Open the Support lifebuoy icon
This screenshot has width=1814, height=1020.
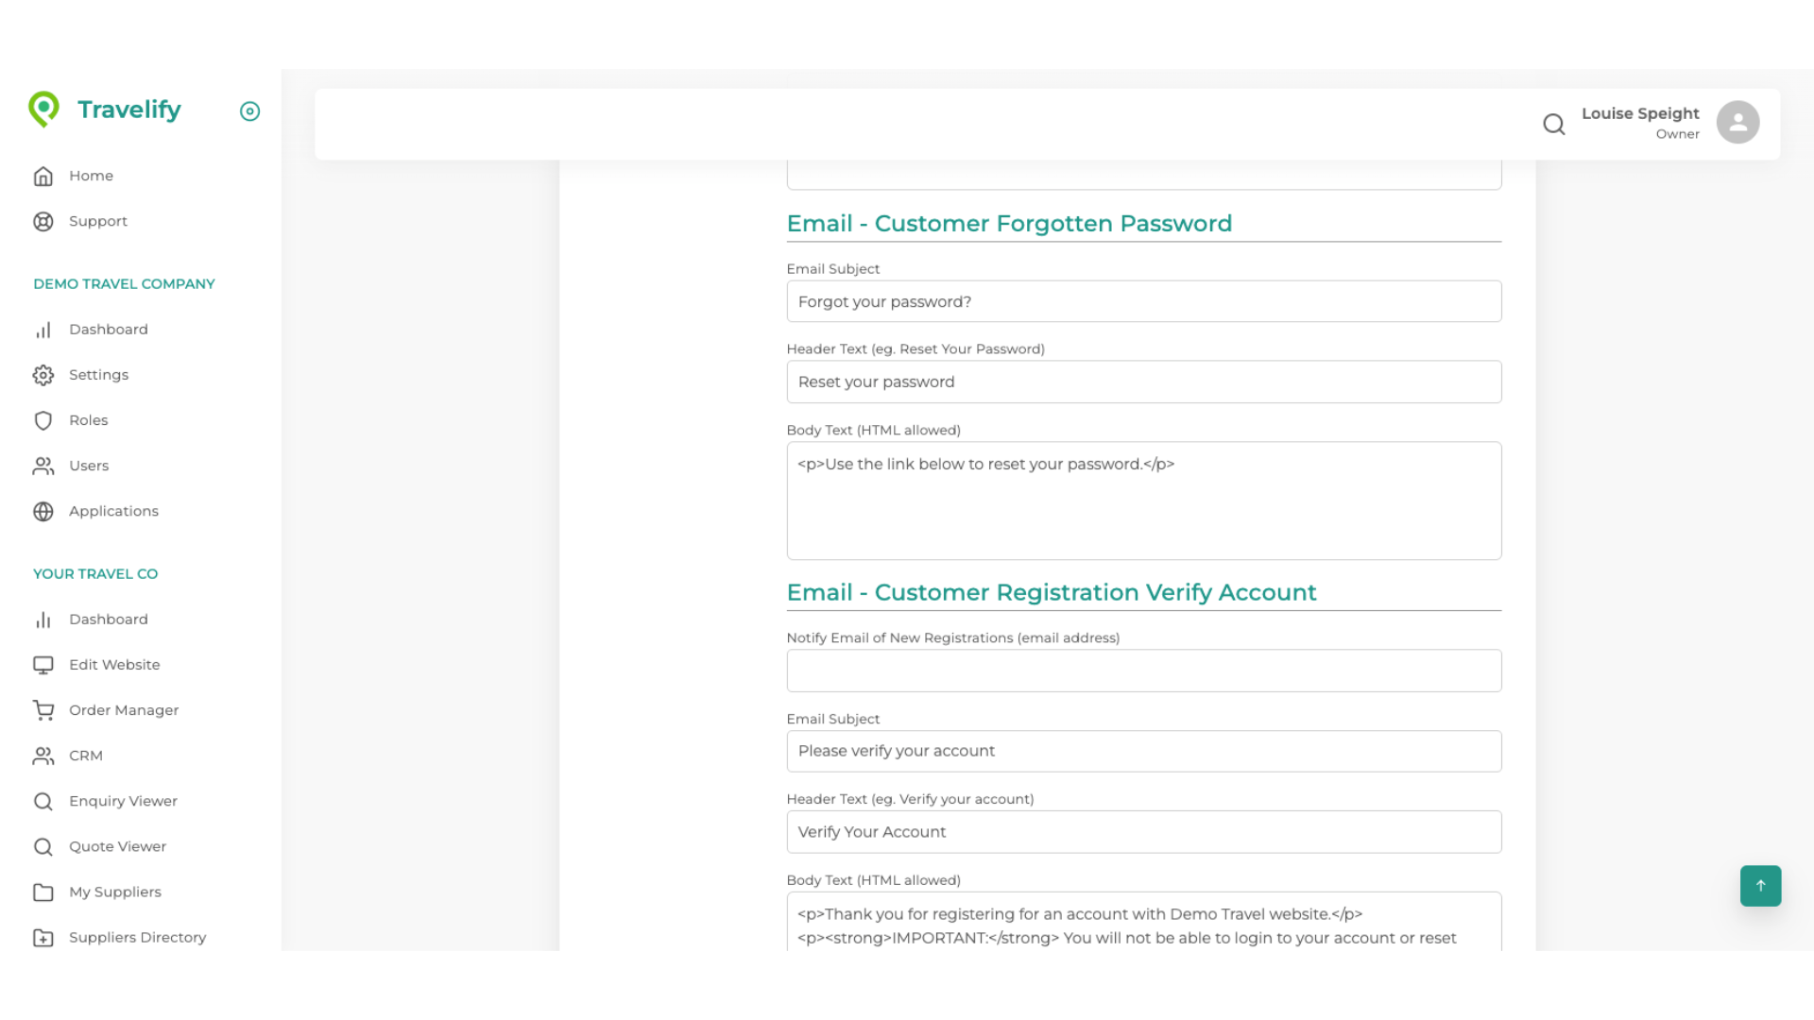point(43,221)
